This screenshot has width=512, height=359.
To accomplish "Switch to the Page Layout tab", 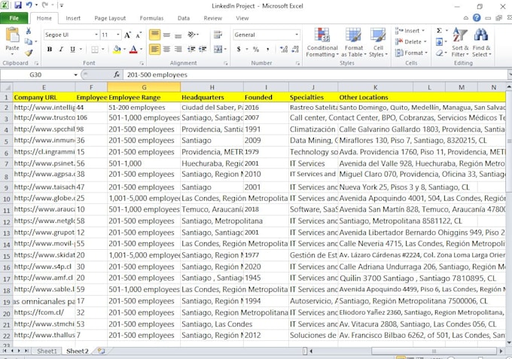I will point(110,18).
